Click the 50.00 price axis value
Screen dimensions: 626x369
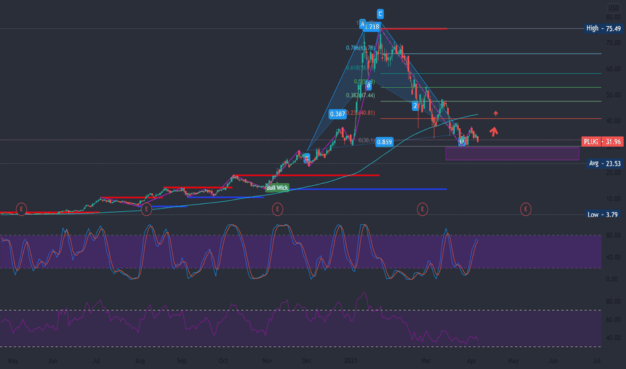613,95
